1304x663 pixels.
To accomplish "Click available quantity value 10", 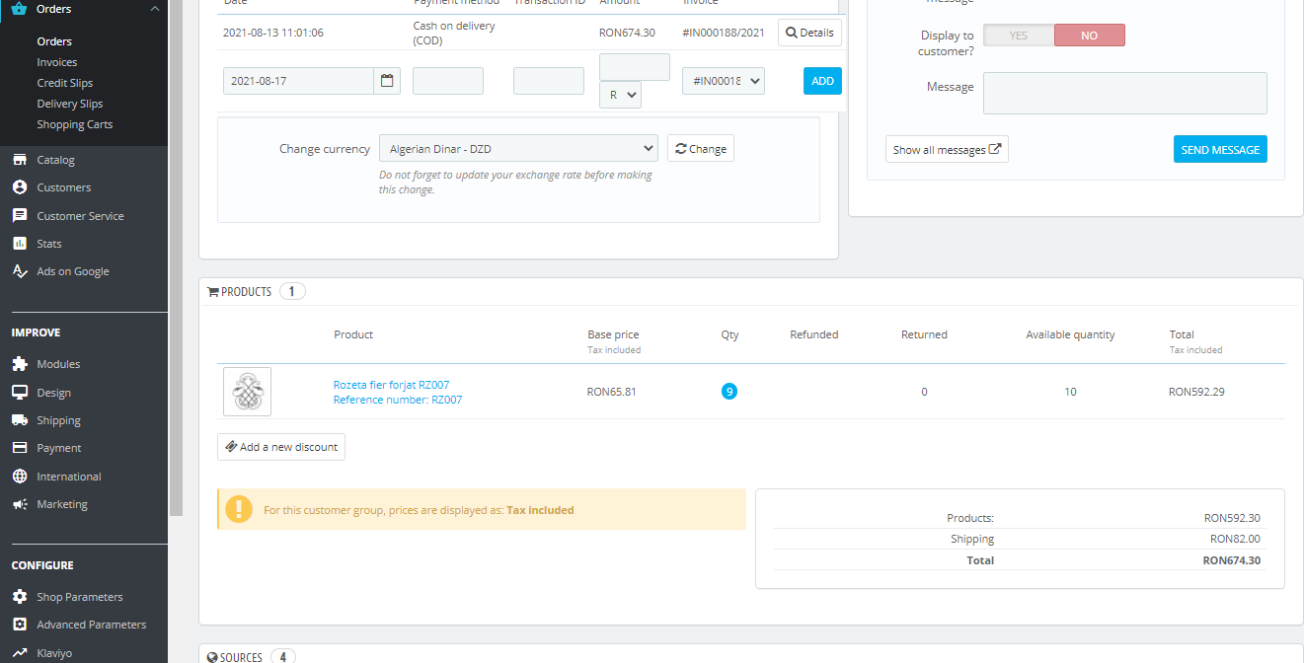I will [1070, 392].
